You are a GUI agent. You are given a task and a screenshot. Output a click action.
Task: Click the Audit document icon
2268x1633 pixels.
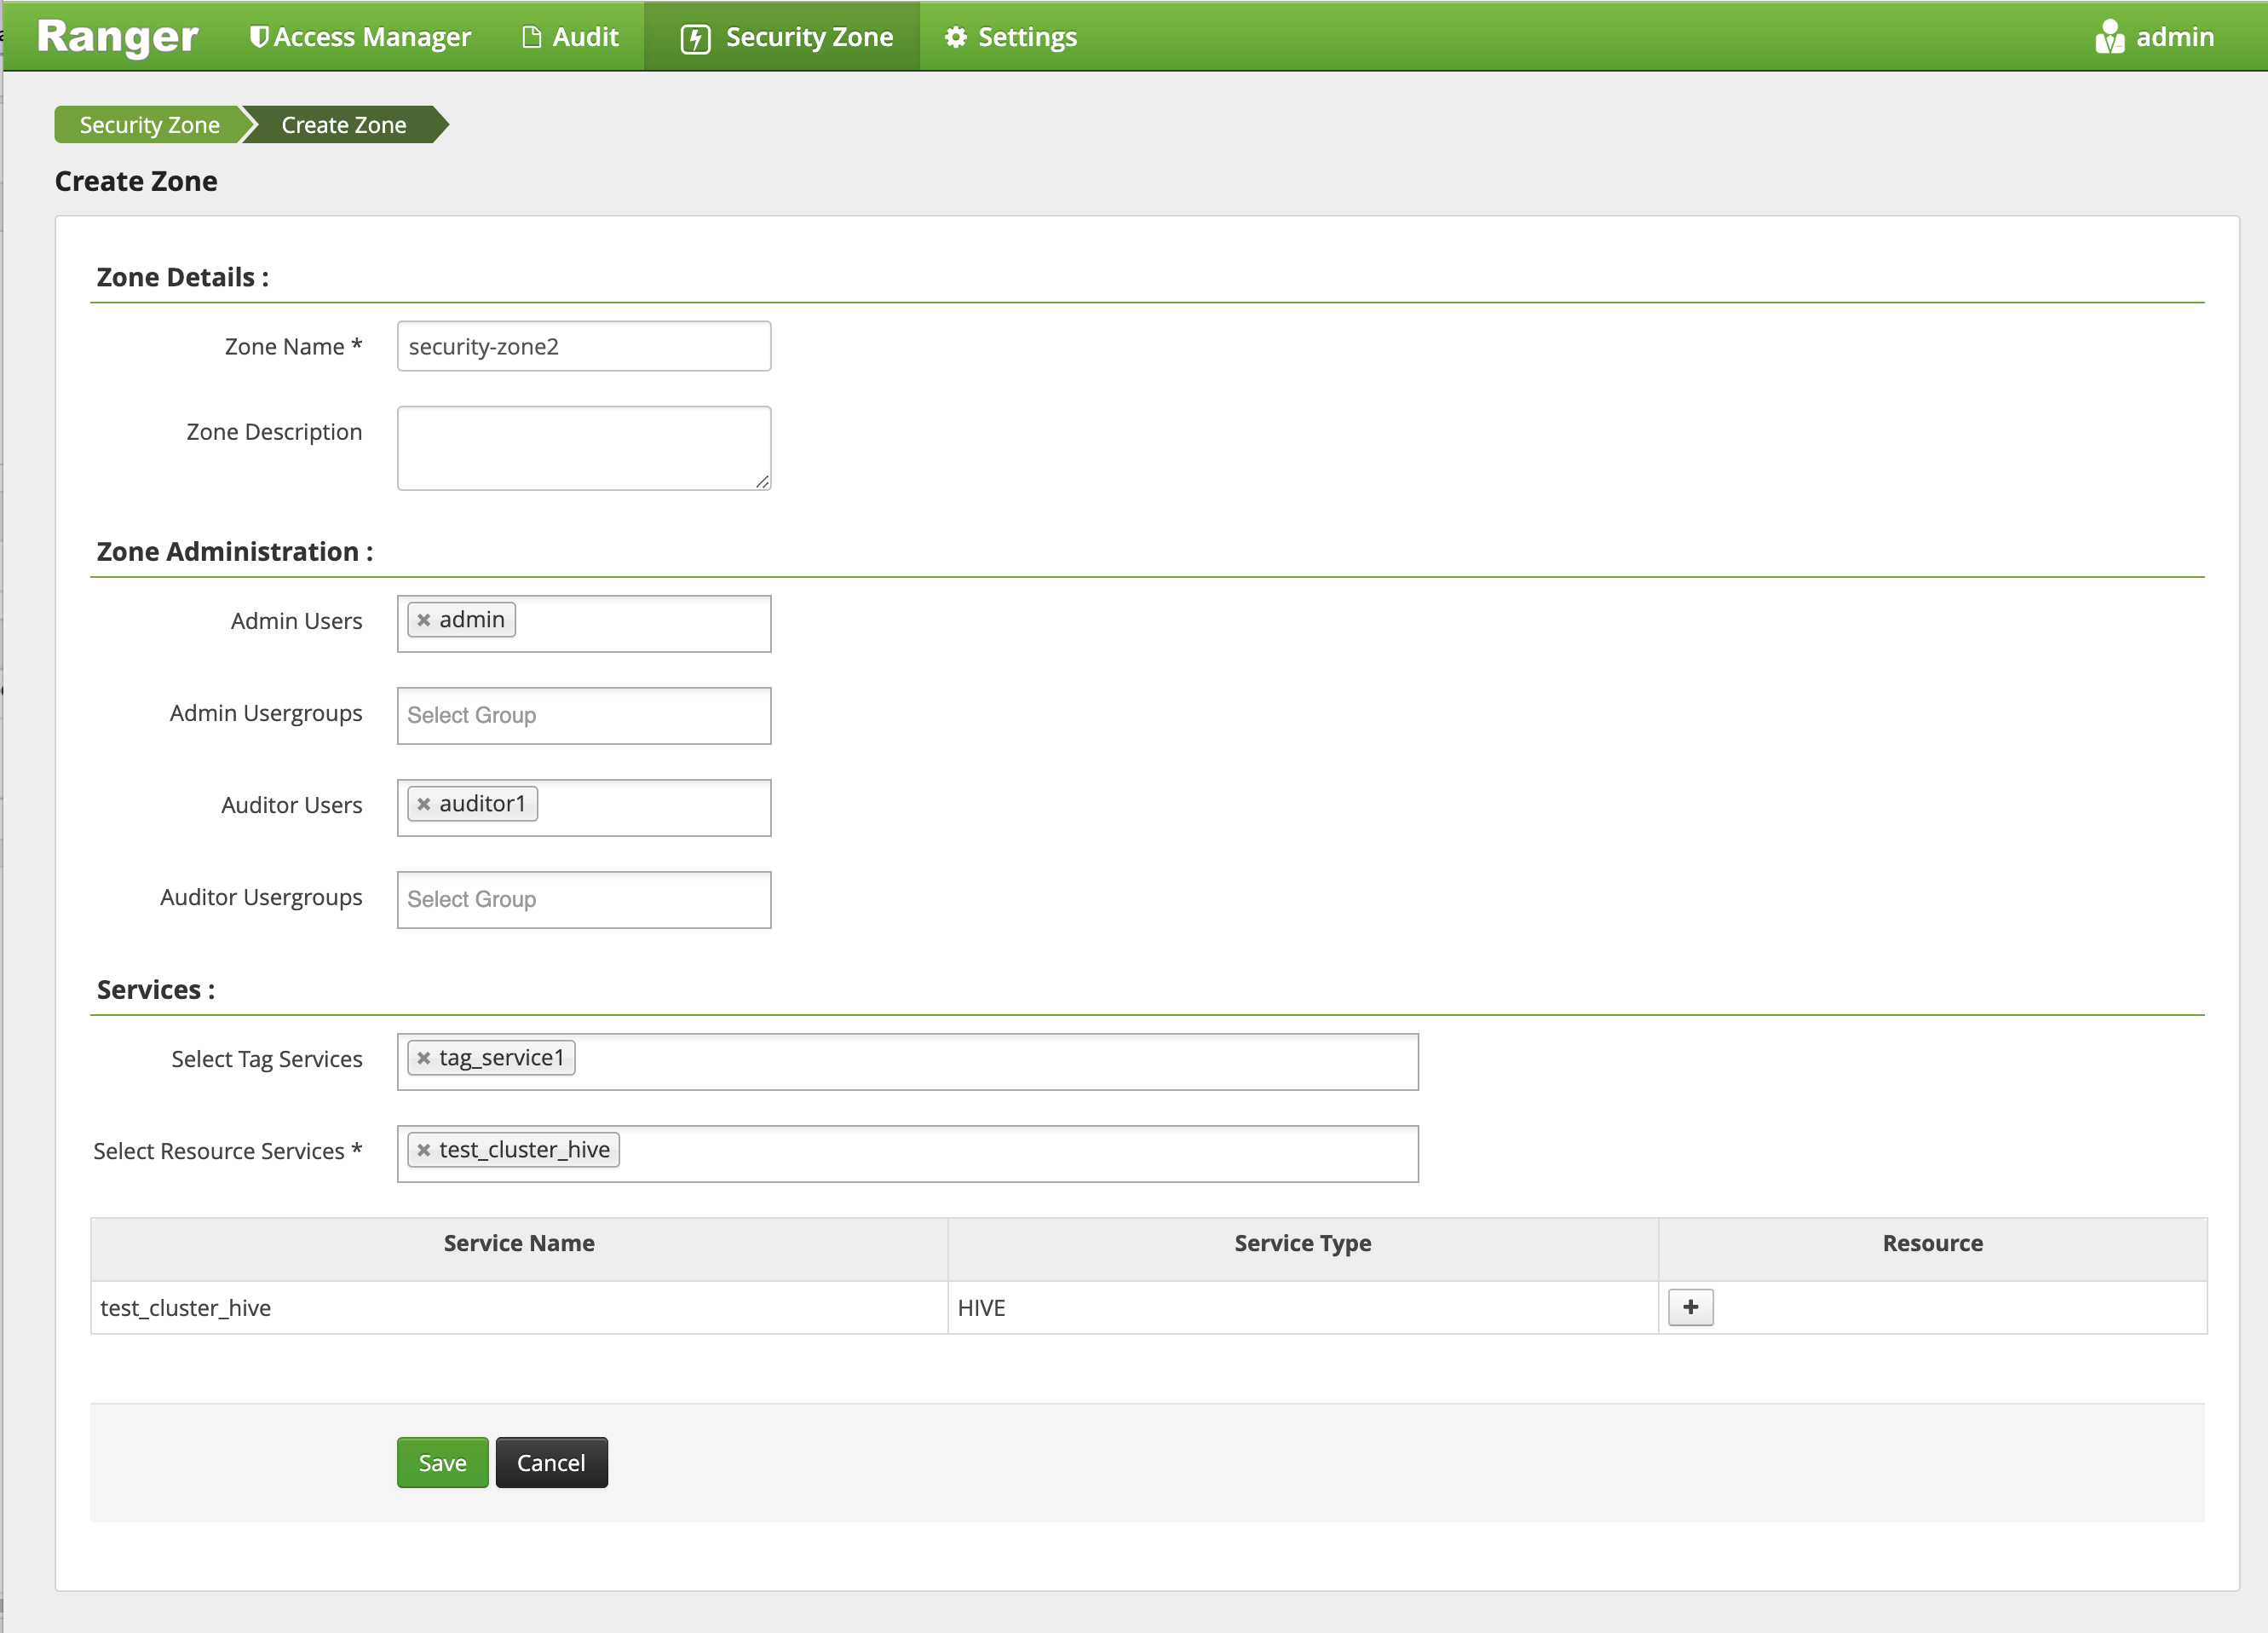tap(532, 37)
